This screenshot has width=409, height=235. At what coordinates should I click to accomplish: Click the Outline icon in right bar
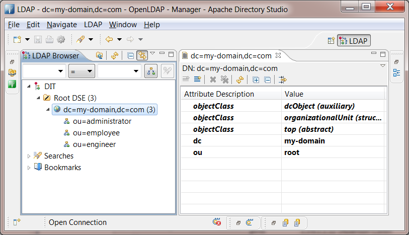(396, 73)
